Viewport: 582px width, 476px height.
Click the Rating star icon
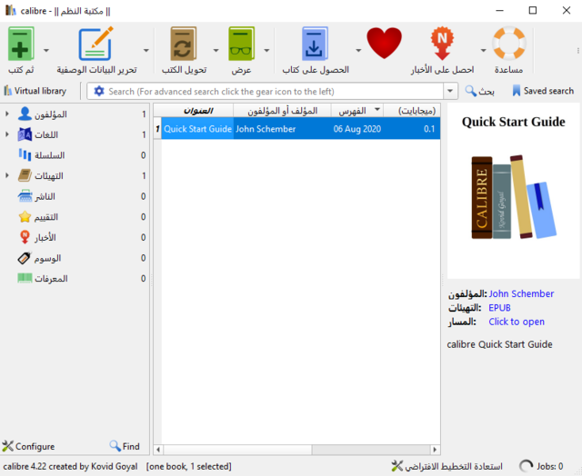click(x=25, y=216)
